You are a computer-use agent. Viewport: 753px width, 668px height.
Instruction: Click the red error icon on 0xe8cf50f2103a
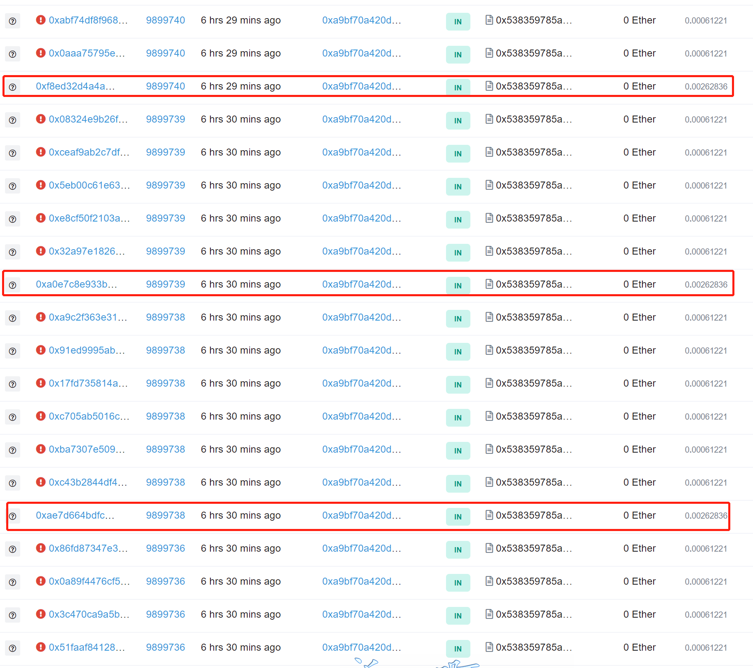40,218
